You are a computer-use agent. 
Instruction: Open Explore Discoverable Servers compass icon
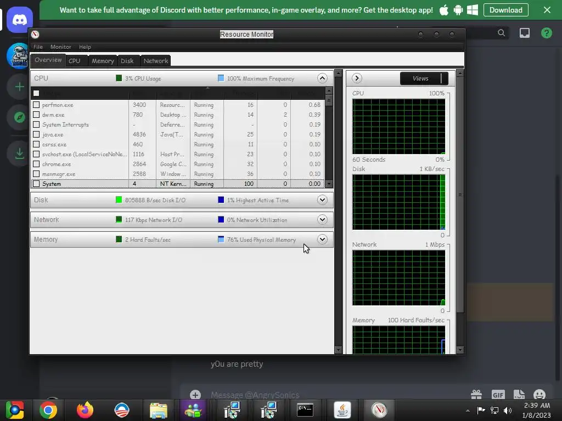pos(20,117)
